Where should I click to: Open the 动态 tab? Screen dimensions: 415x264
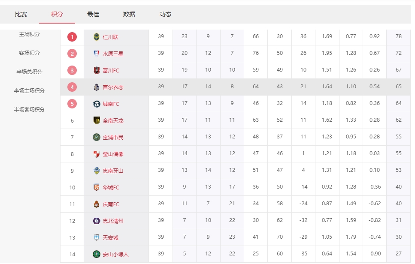click(165, 14)
